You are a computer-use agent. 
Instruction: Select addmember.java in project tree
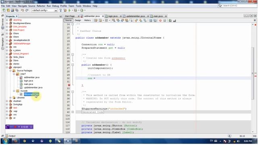click(x=31, y=77)
